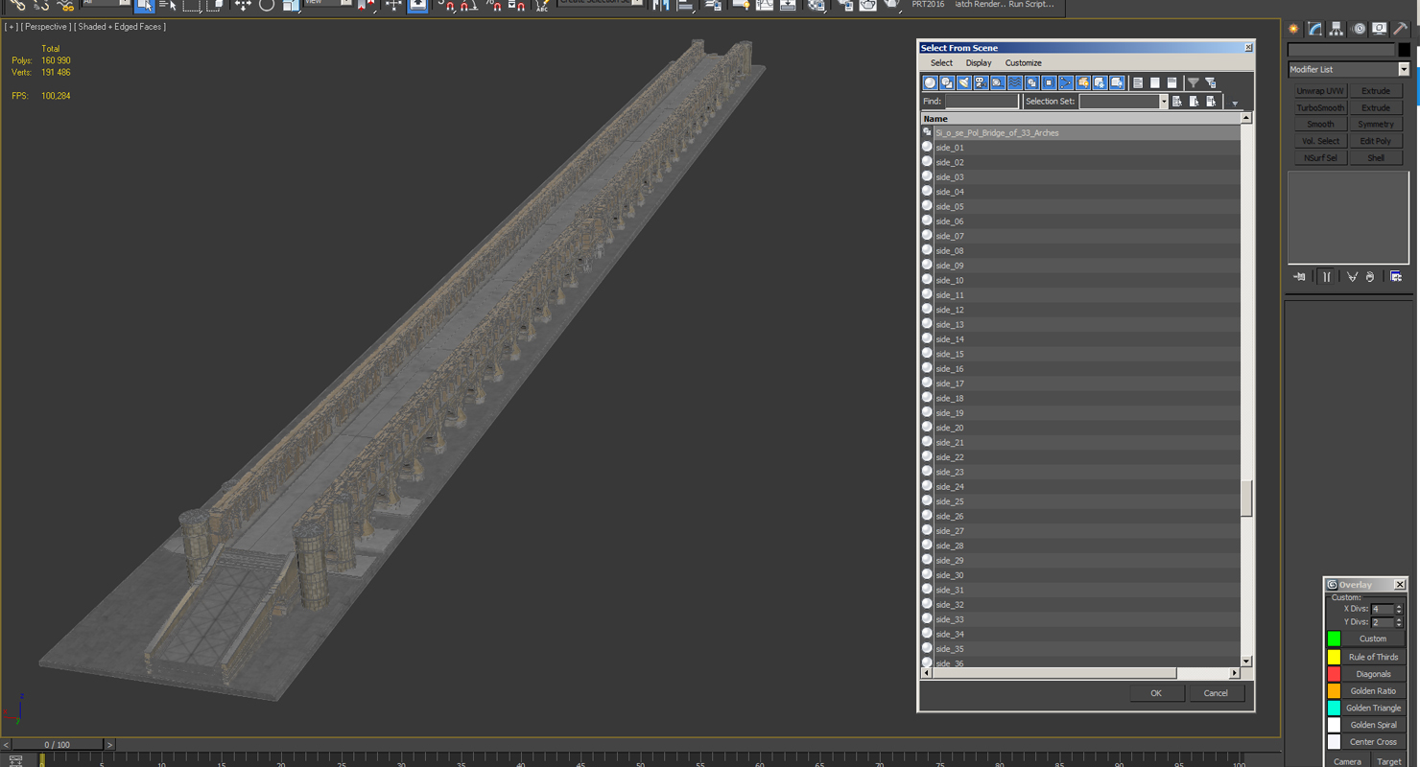The height and width of the screenshot is (767, 1420).
Task: Open the Select menu in dialog
Action: point(941,63)
